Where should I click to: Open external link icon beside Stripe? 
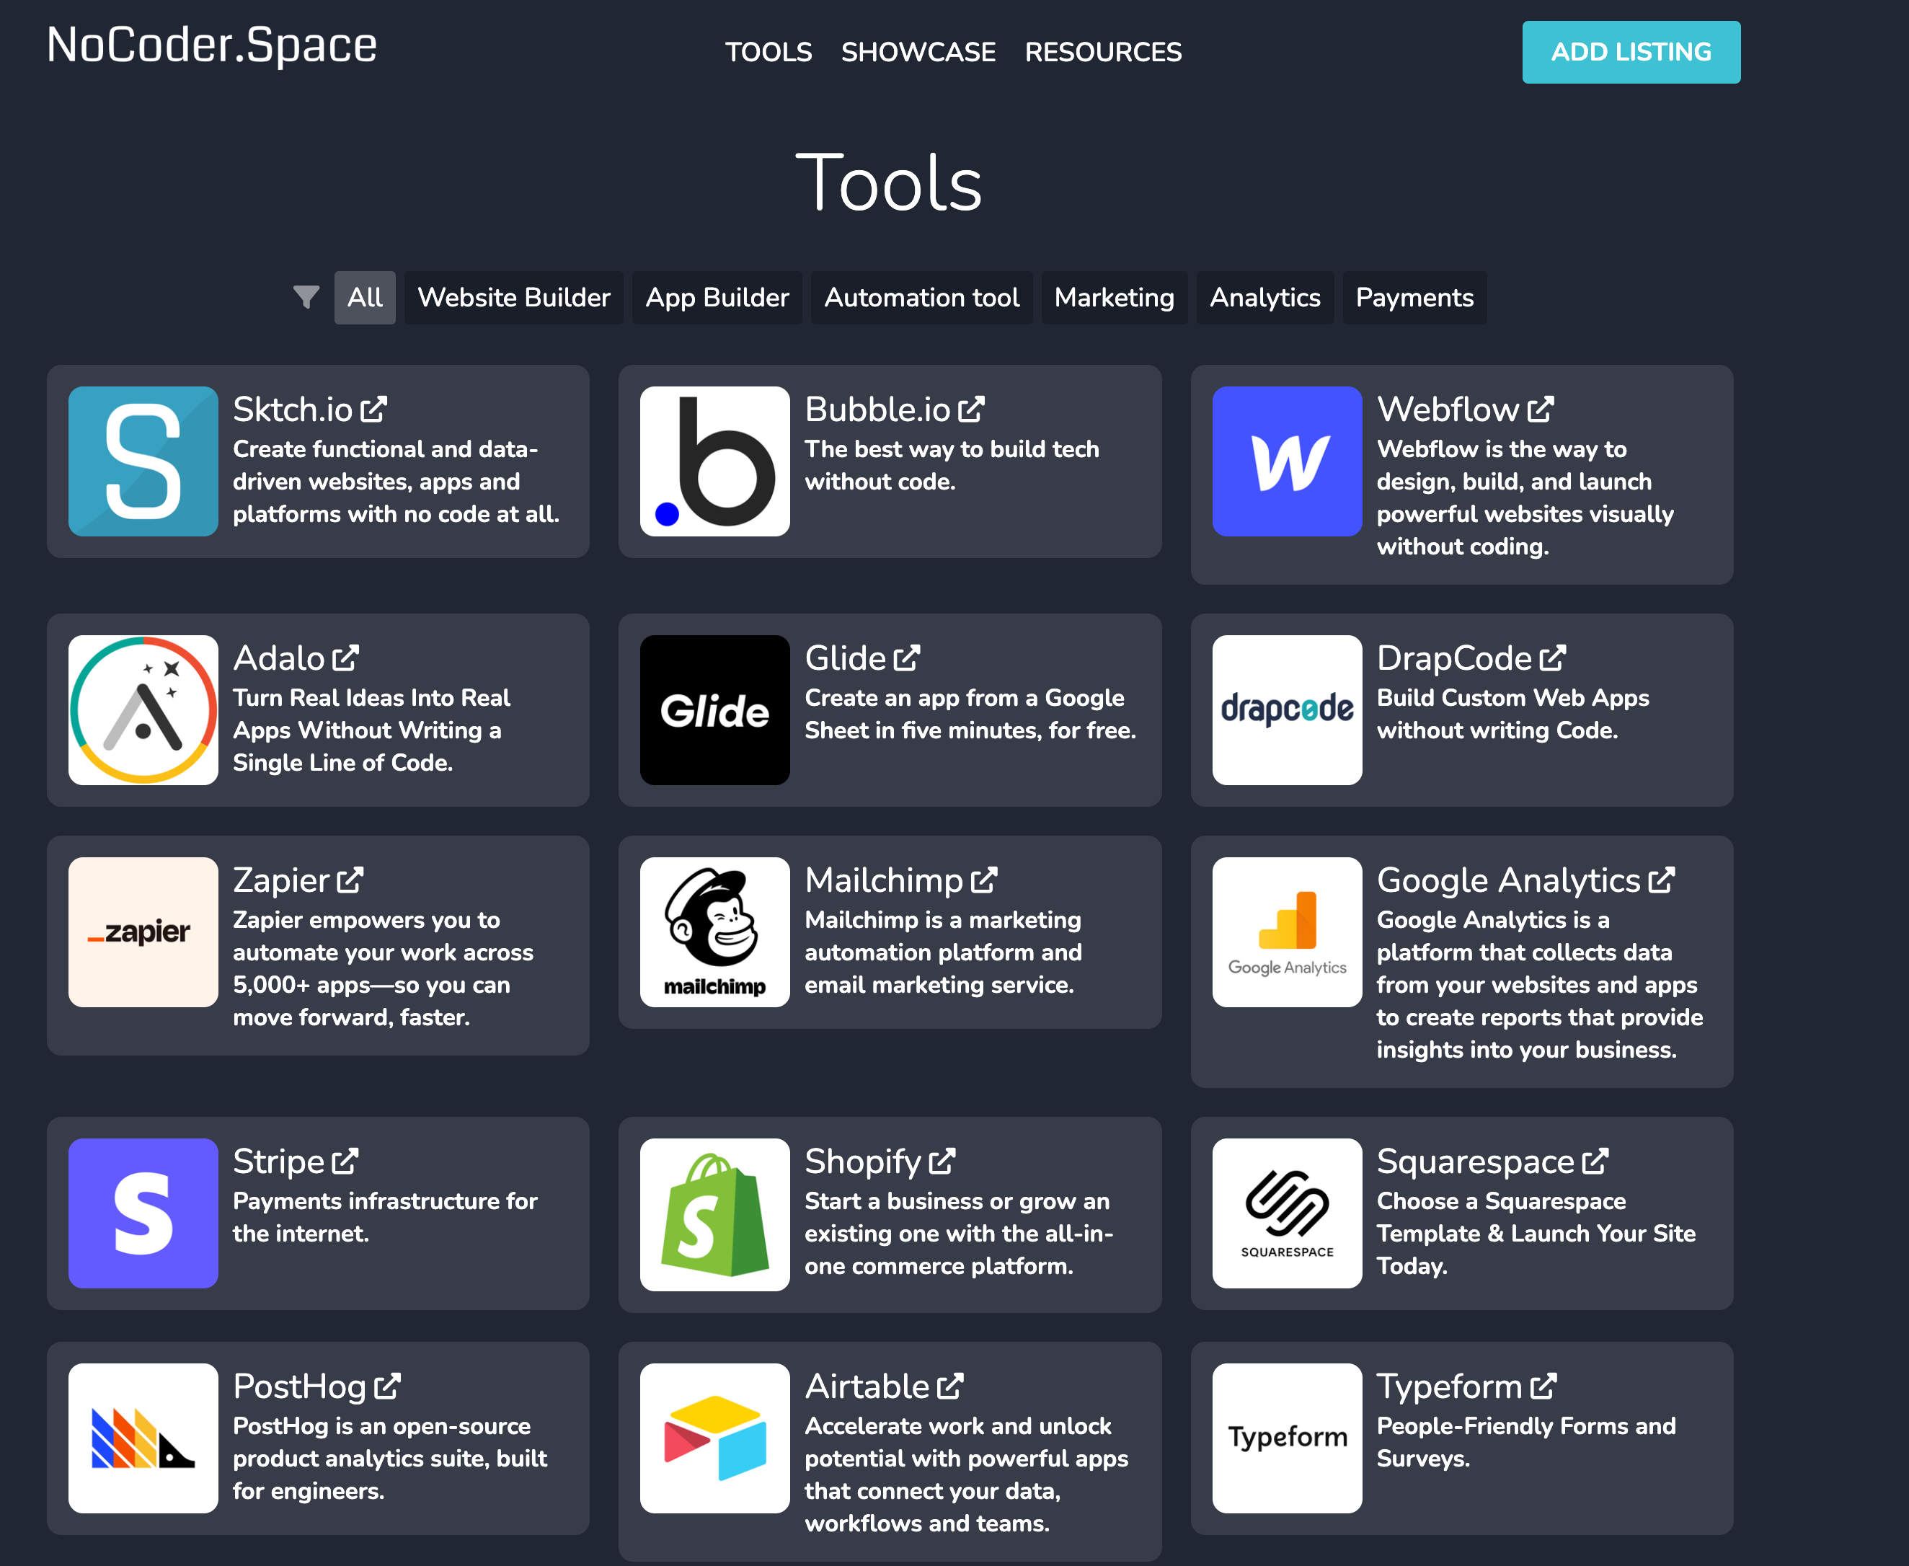pos(345,1161)
